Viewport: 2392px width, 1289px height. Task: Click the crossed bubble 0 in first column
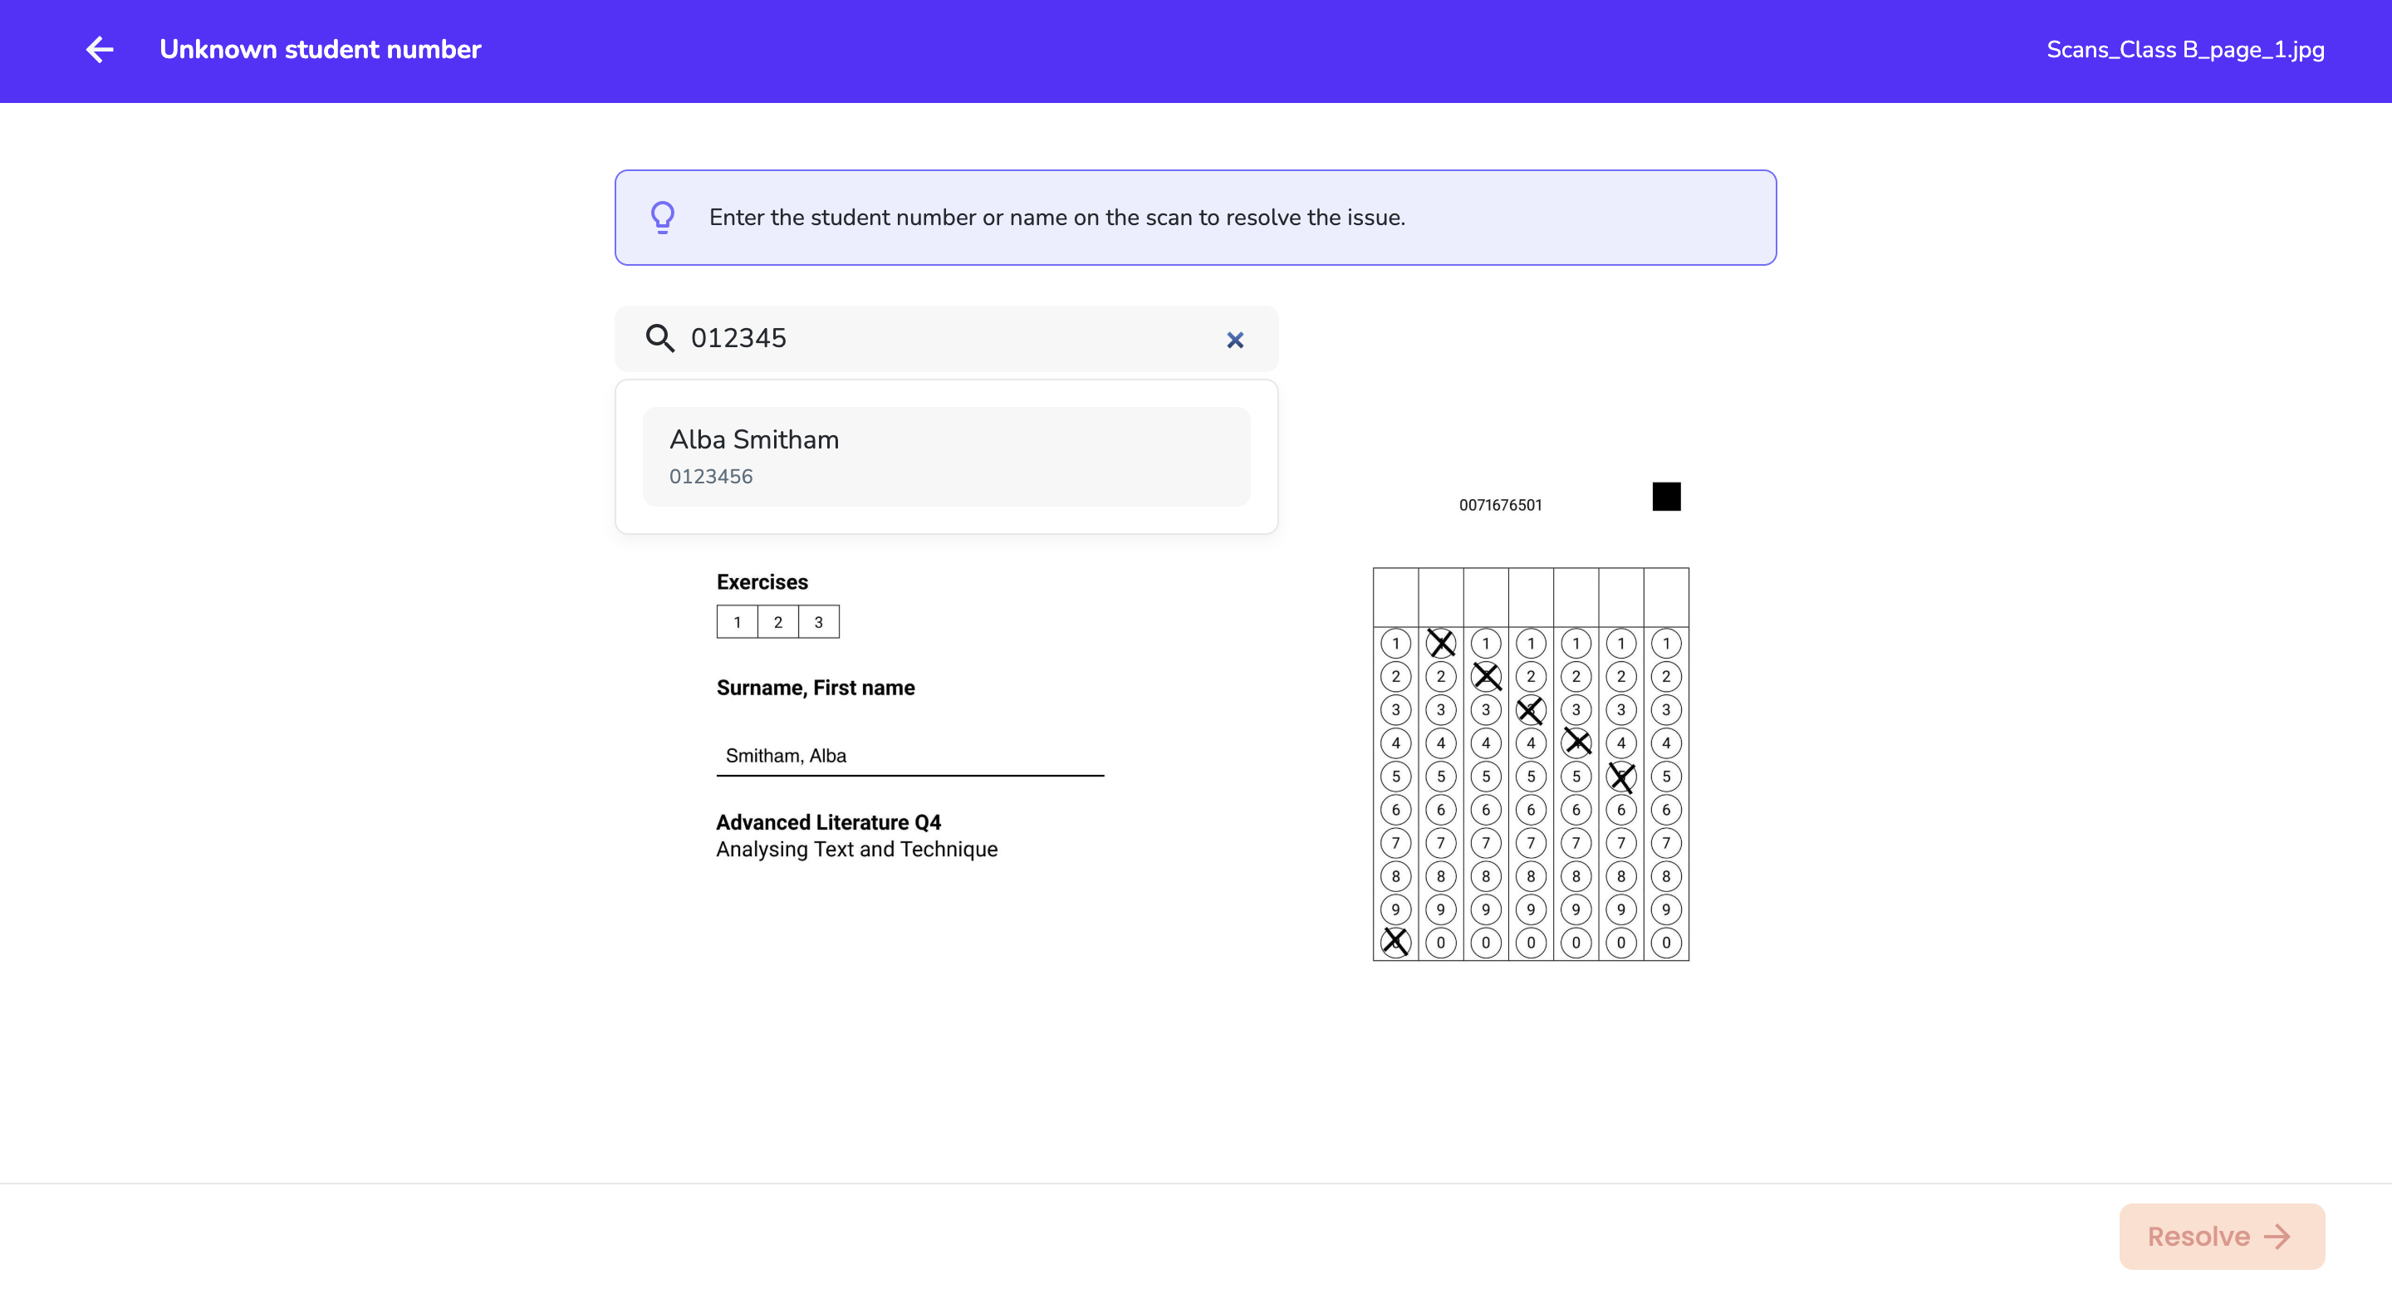(1395, 942)
